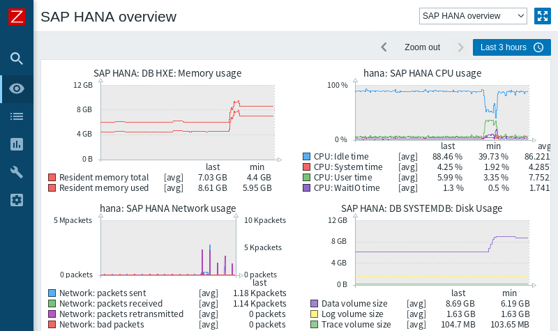Screen dimensions: 558x331
Task: Click Data volume size purple swatch
Action: click(315, 304)
